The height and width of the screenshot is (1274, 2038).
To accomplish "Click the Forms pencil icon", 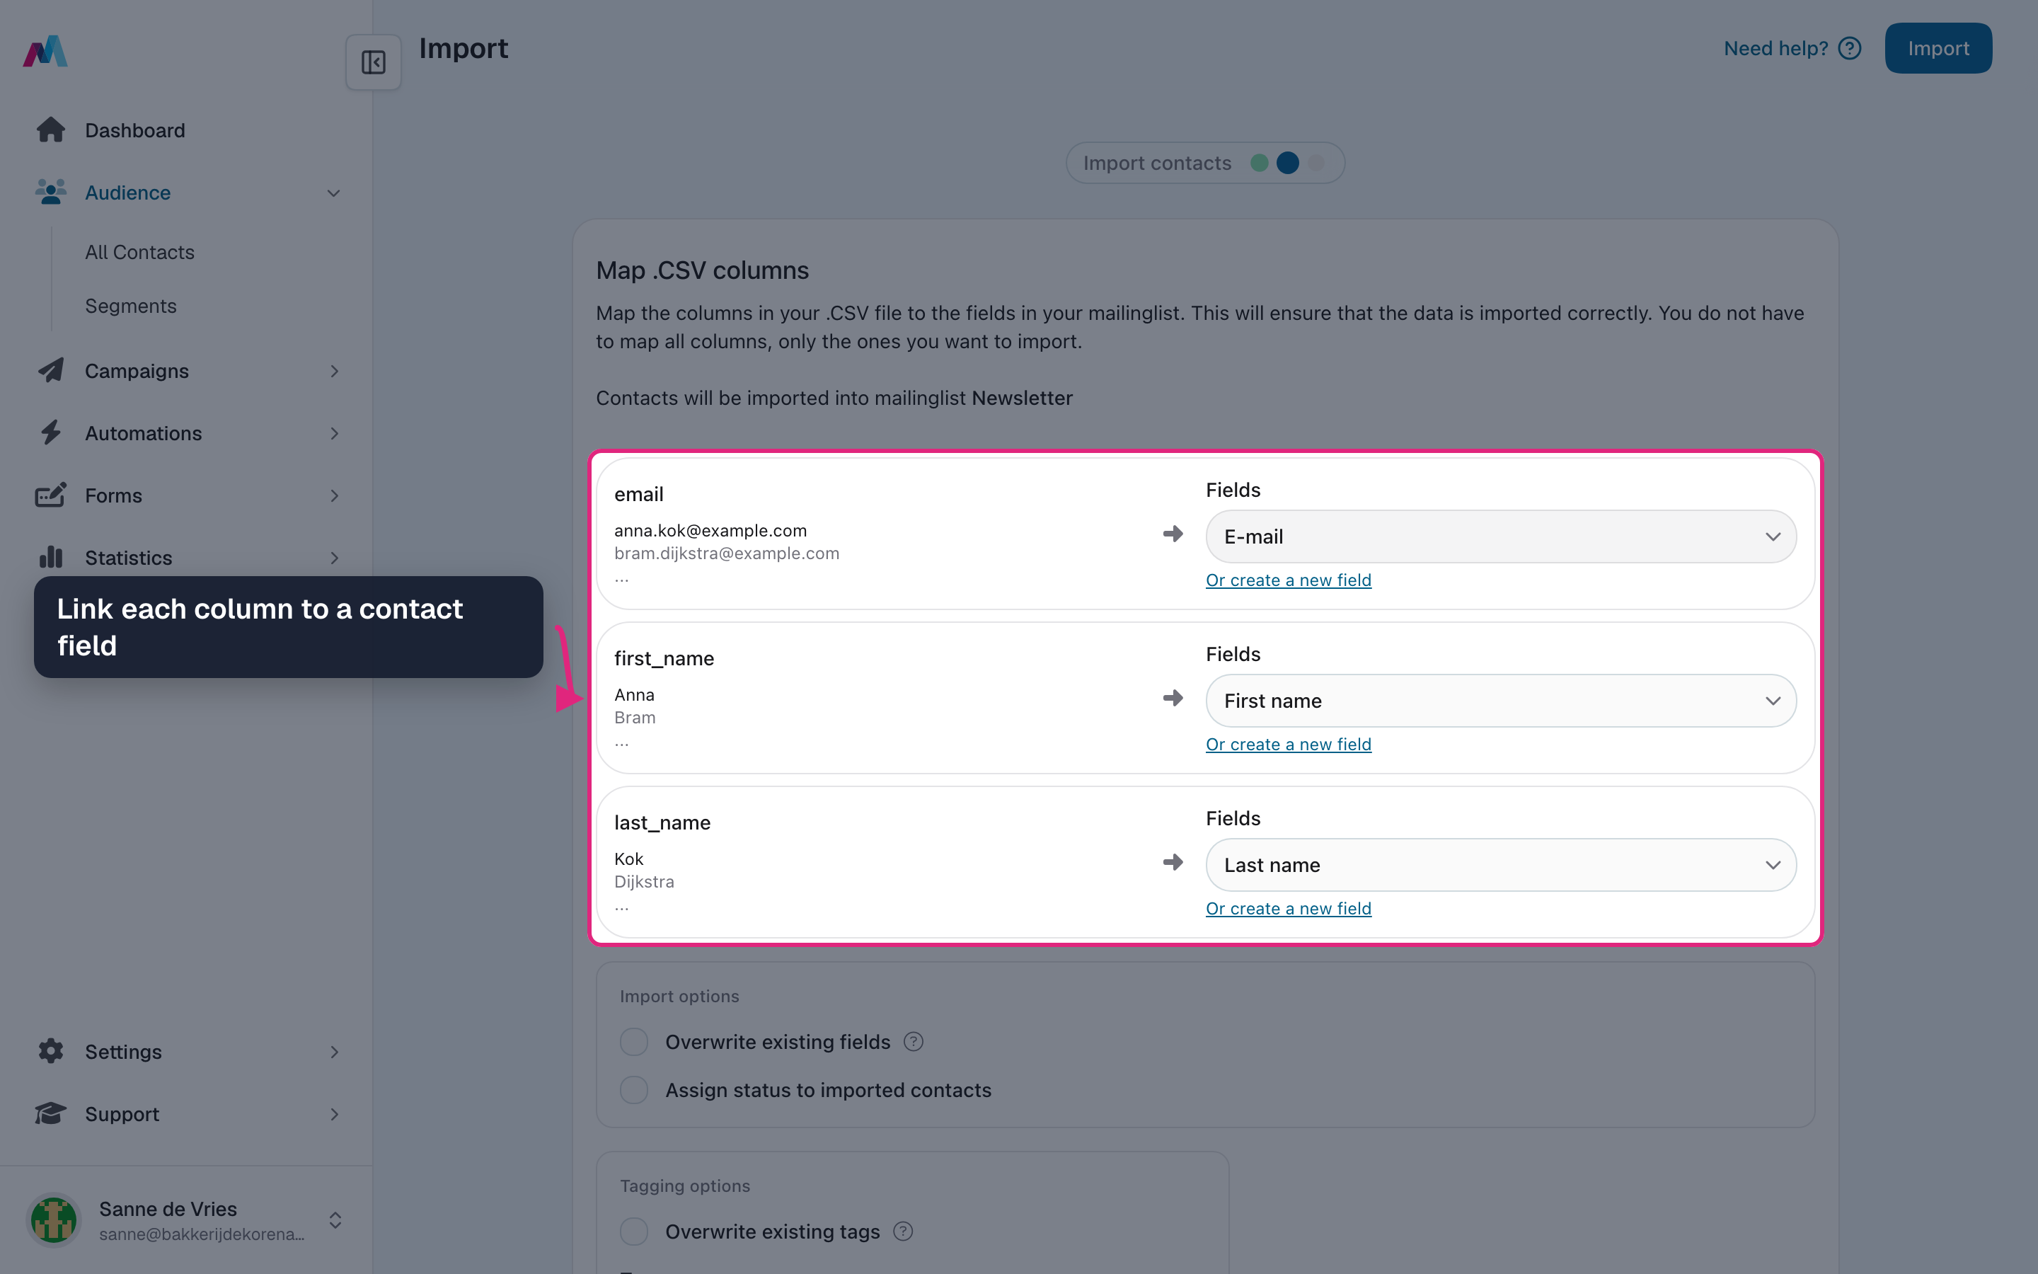I will point(50,495).
